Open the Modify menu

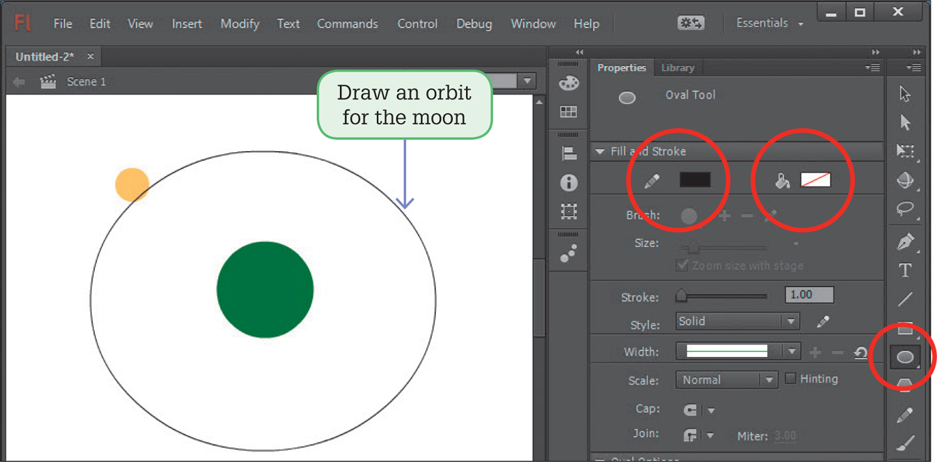[240, 24]
